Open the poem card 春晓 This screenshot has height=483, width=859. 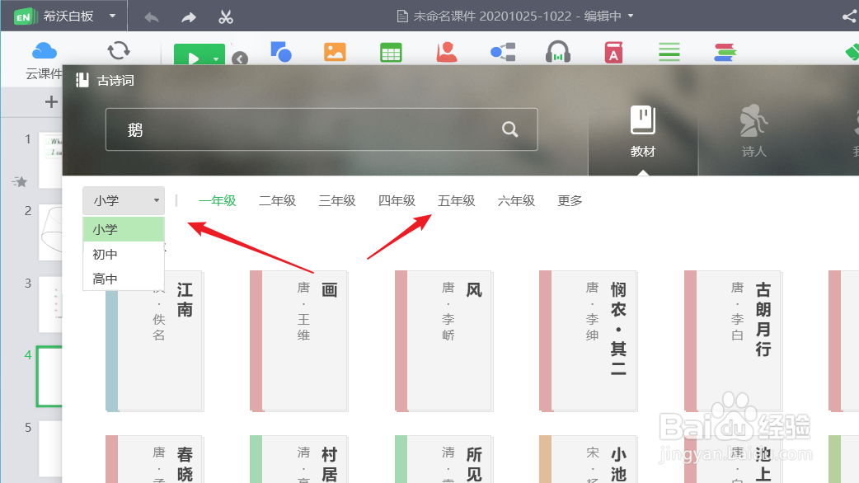tap(154, 459)
